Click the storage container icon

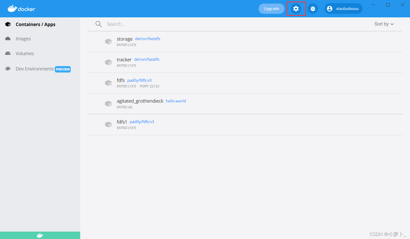(108, 41)
